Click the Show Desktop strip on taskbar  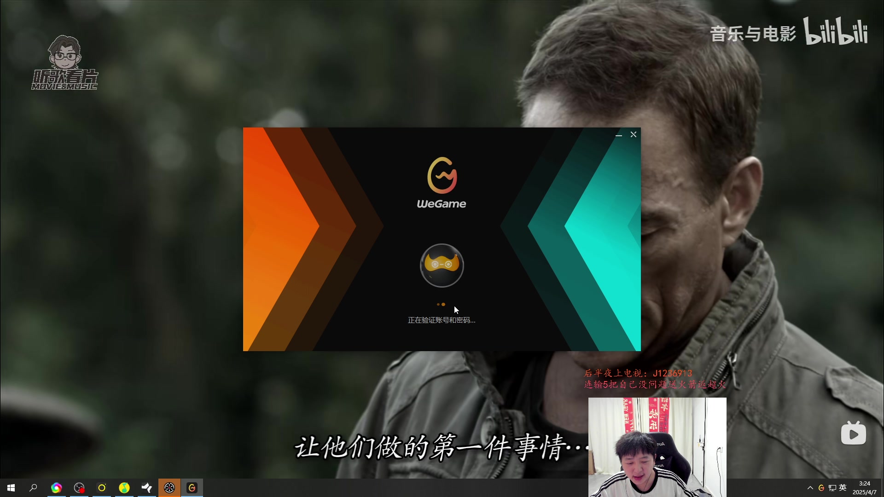click(x=882, y=488)
